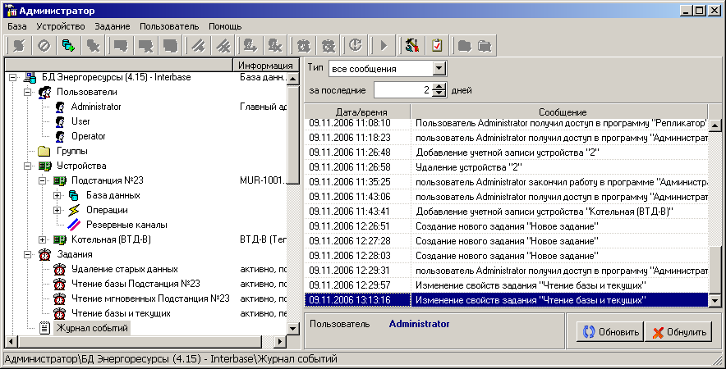The height and width of the screenshot is (369, 726).
Task: Click the tree horizontal scrollbar right arrow
Action: pyautogui.click(x=280, y=342)
